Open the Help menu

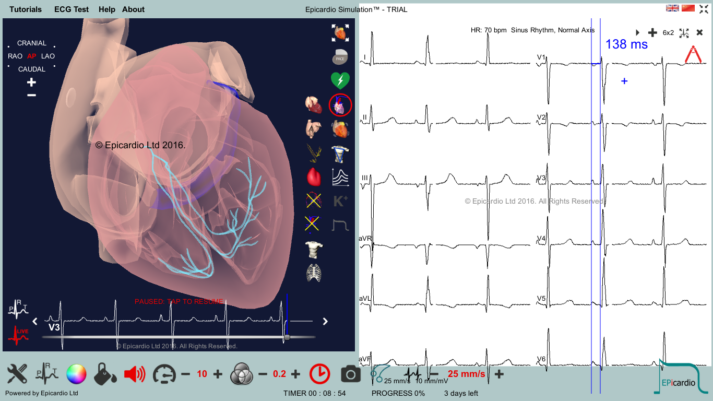[x=107, y=9]
